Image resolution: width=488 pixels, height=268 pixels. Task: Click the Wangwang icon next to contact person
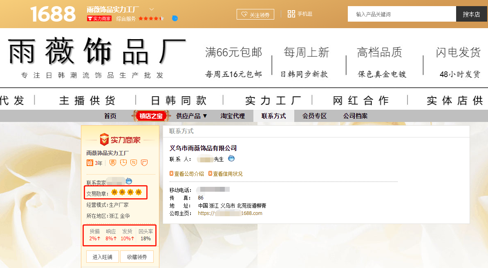[231, 158]
